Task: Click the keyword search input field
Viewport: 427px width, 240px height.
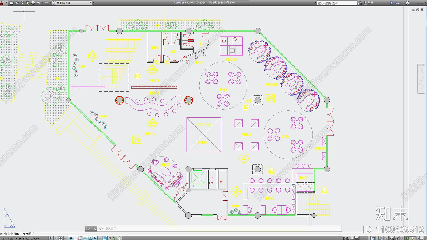Action: 337,3
